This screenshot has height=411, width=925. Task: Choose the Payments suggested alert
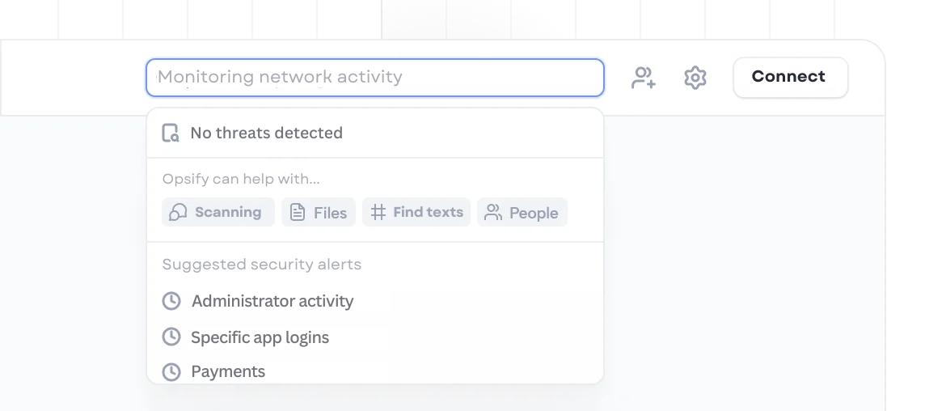click(228, 371)
